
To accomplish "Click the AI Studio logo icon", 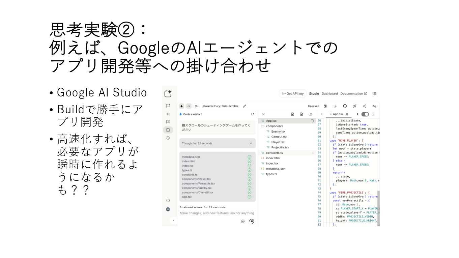I will click(x=168, y=94).
